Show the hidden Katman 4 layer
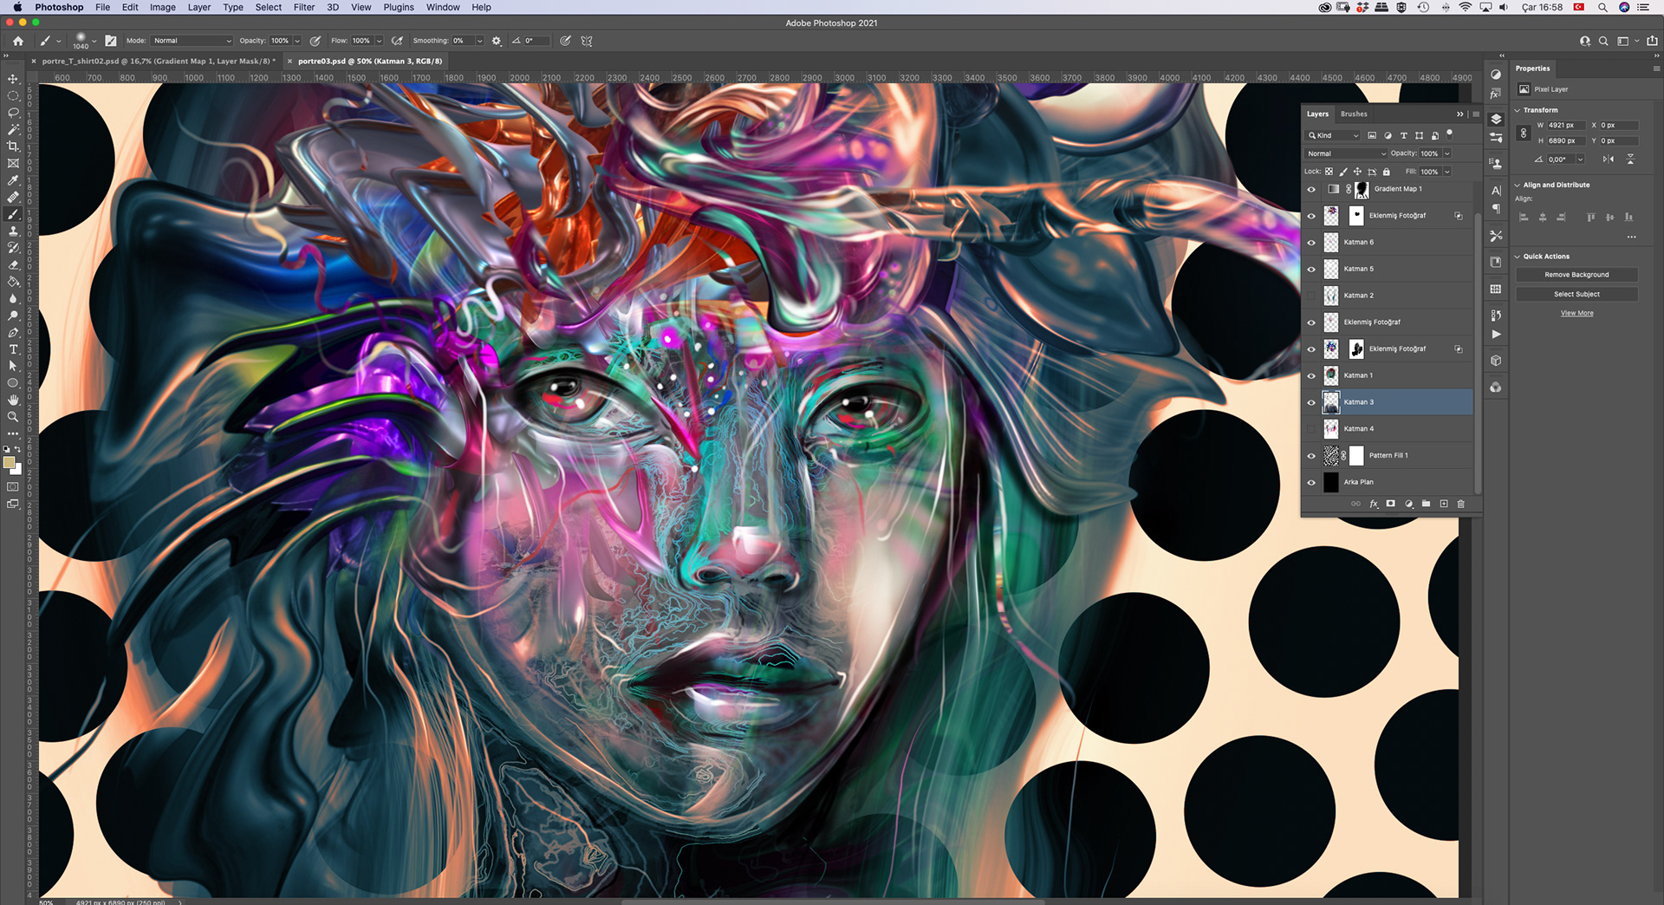Screen dimensions: 1664x905 coord(1311,429)
